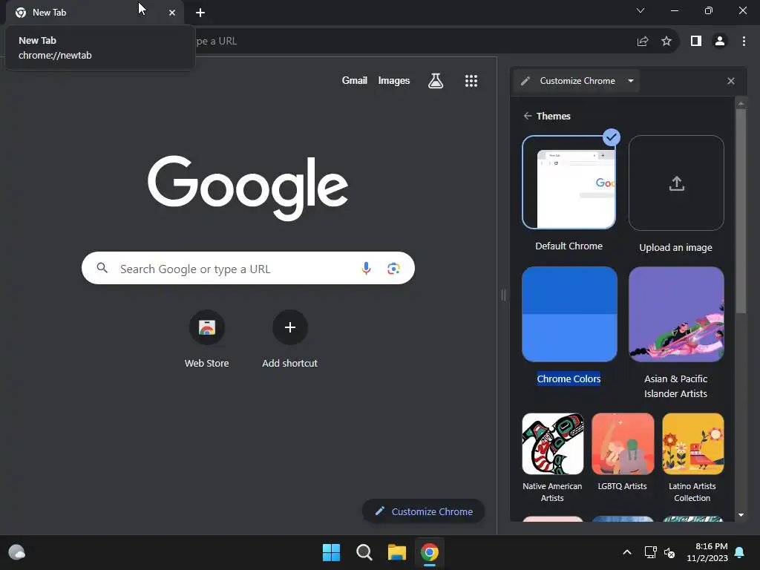This screenshot has height=570, width=760.
Task: Click the Web Store shortcut icon
Action: point(207,327)
